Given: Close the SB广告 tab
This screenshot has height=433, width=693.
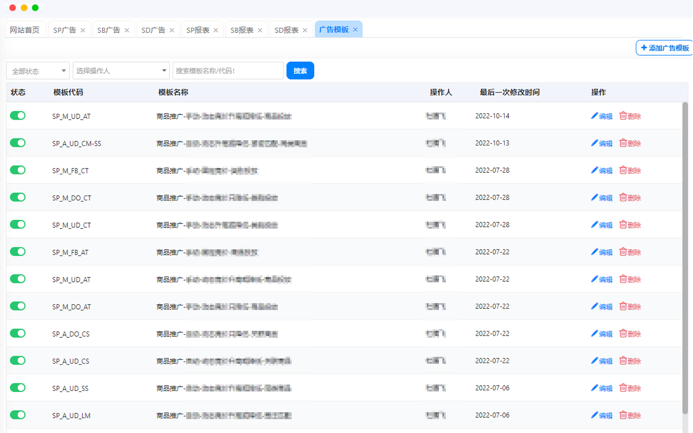Looking at the screenshot, I should pos(126,30).
